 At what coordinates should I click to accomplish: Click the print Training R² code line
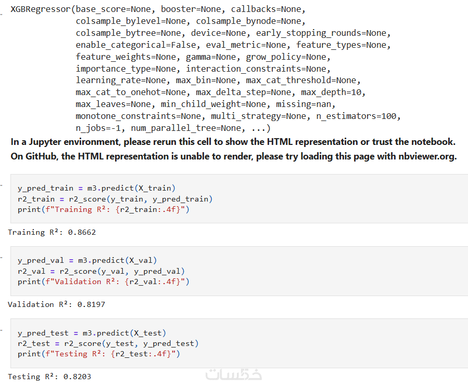coord(103,209)
